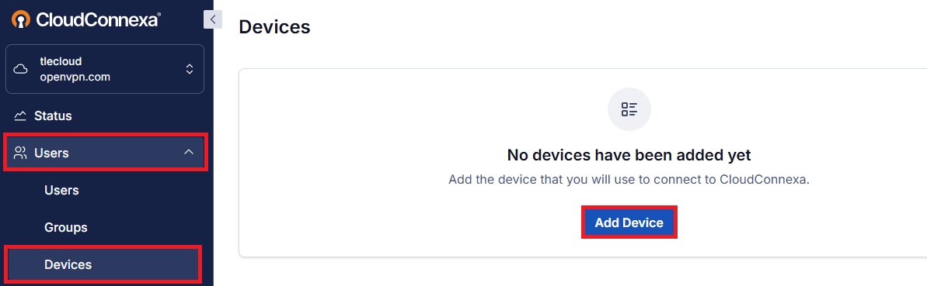Open the Groups page in the sidebar
Screen dimensions: 927x286
(x=65, y=227)
